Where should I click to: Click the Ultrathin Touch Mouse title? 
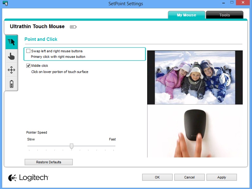[37, 26]
